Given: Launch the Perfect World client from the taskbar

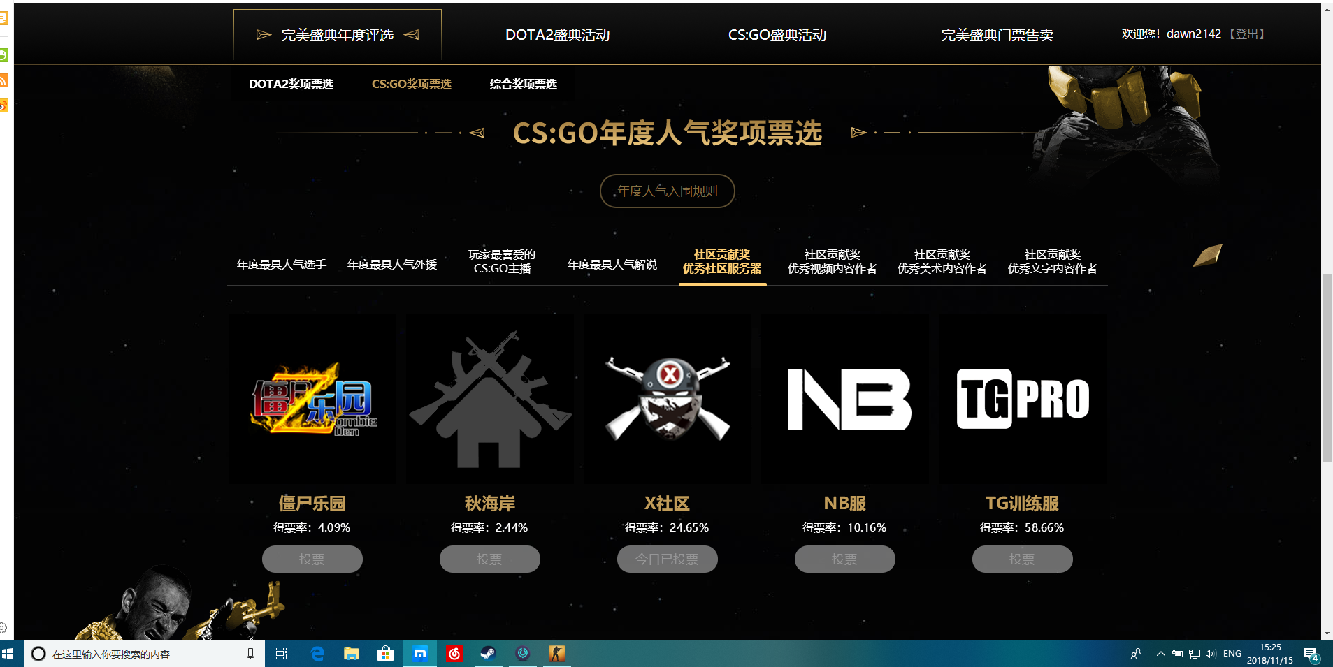Looking at the screenshot, I should (x=522, y=654).
